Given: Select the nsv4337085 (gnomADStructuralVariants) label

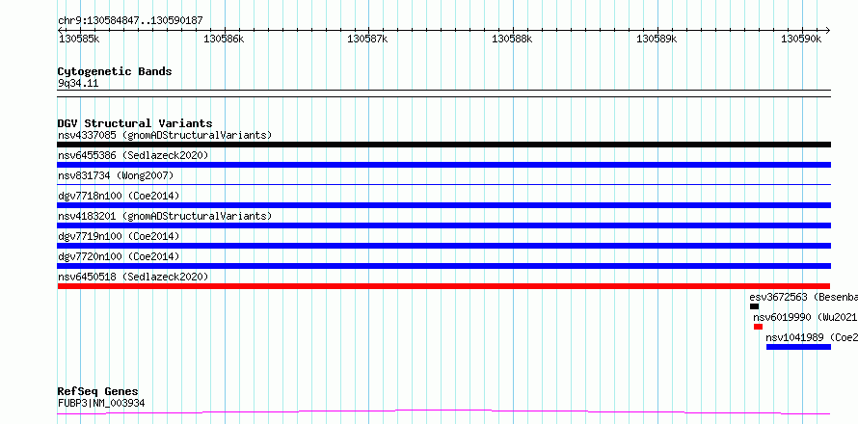Looking at the screenshot, I should click(x=165, y=135).
